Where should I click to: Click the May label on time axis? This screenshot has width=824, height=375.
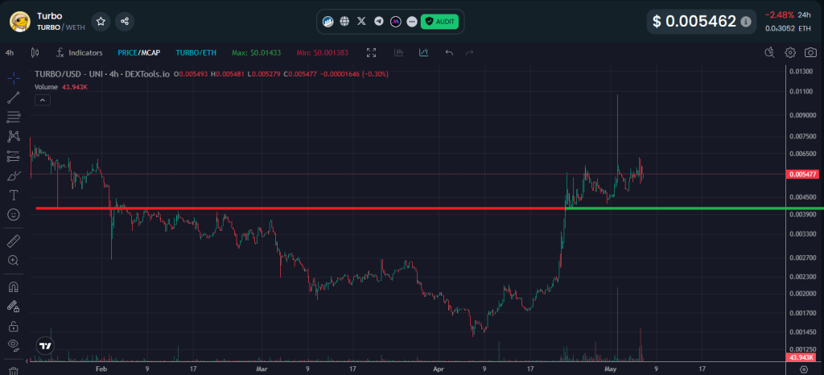pyautogui.click(x=610, y=369)
